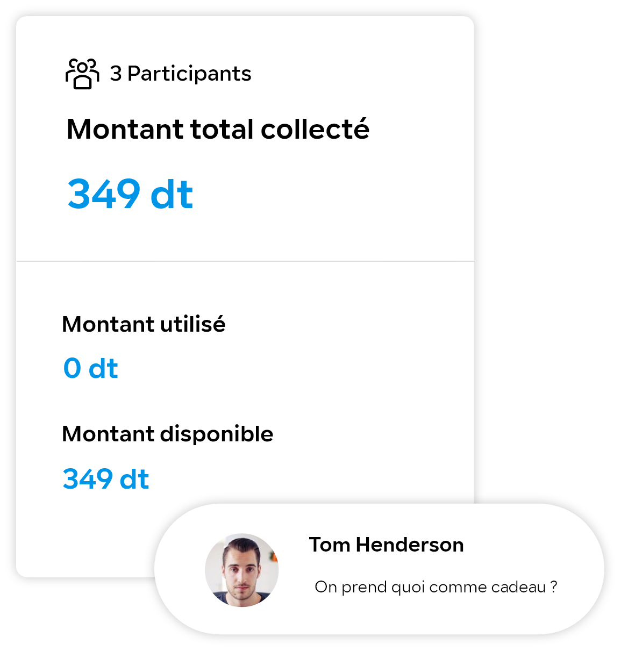Screen dimensions: 621x651
Task: Click the 349 dt available amount
Action: point(106,479)
